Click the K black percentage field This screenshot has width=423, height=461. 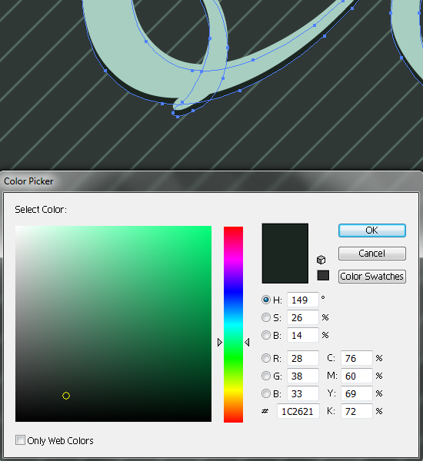357,411
